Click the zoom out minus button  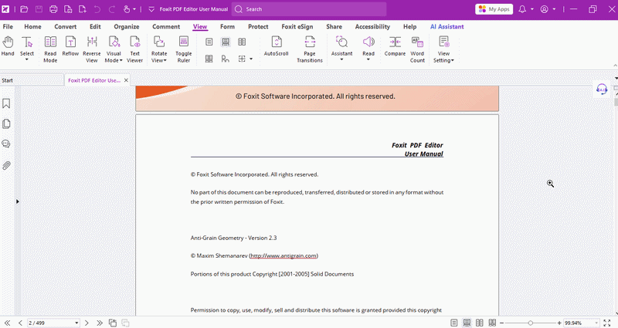point(501,323)
